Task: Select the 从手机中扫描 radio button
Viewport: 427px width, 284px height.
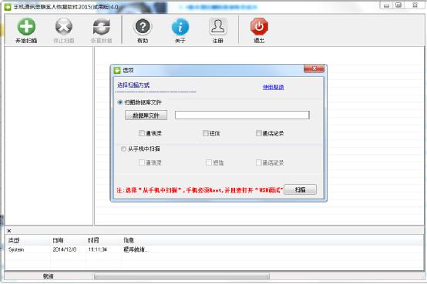Action: click(x=123, y=149)
